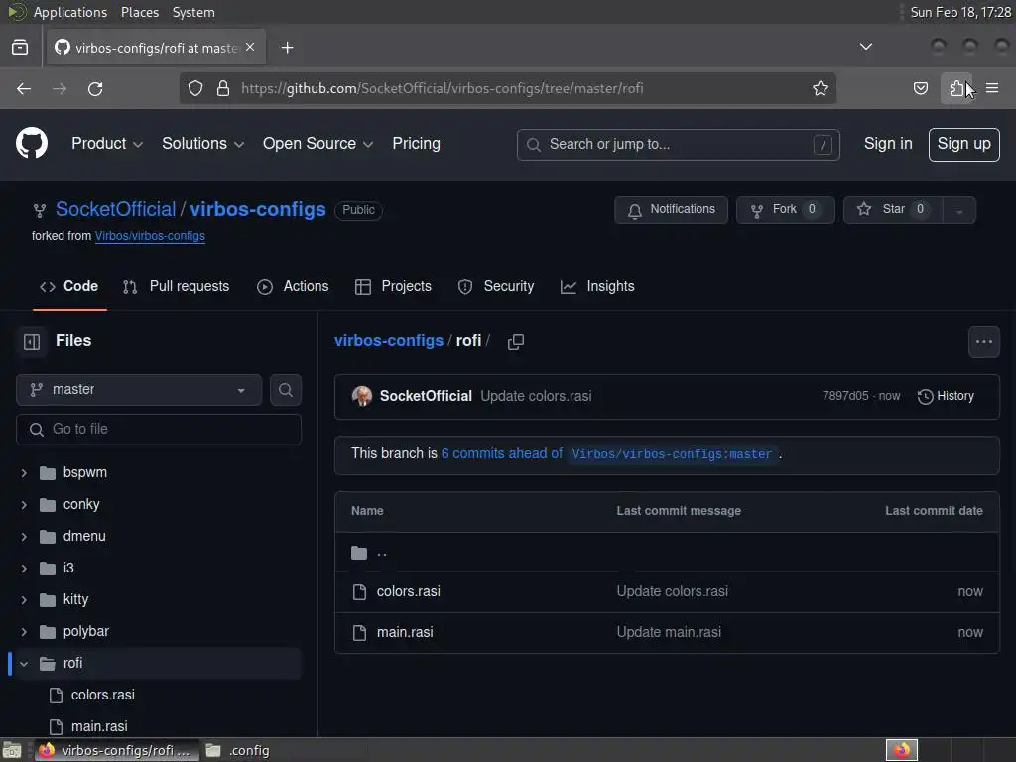Click the tracking protection shield icon
Image resolution: width=1016 pixels, height=762 pixels.
195,88
